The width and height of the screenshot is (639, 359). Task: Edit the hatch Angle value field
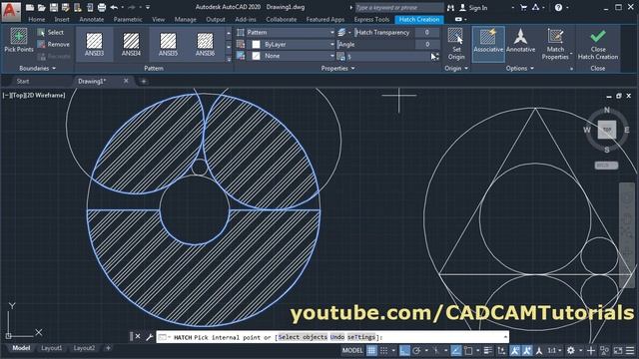coord(427,44)
